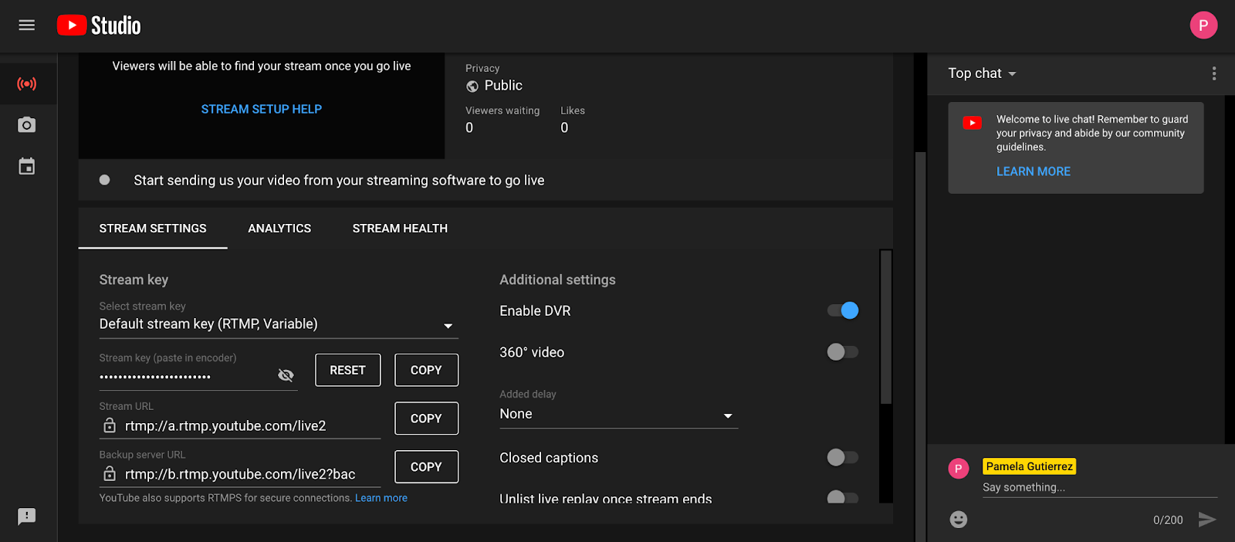Screen dimensions: 1235x542
Task: Toggle the Enable DVR switch
Action: click(843, 310)
